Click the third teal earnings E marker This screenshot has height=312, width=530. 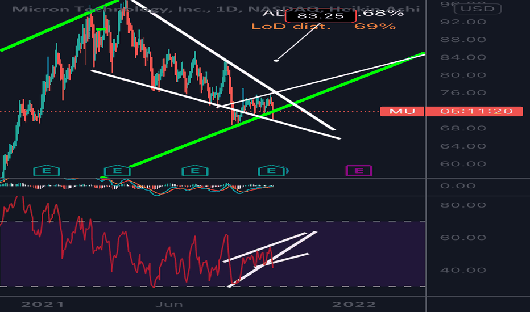[x=195, y=171]
